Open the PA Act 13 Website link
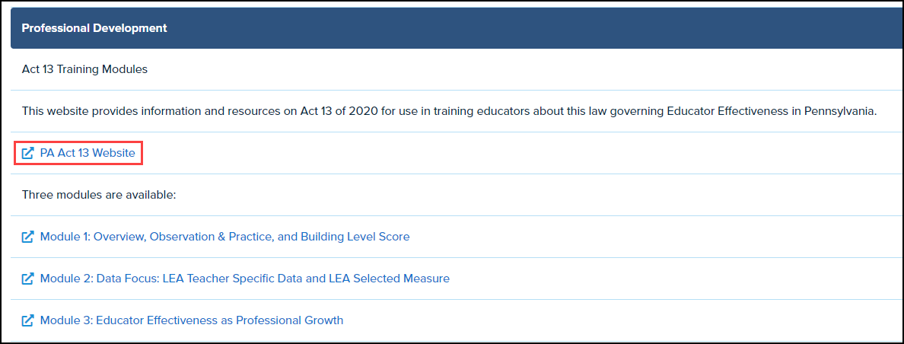 point(88,154)
